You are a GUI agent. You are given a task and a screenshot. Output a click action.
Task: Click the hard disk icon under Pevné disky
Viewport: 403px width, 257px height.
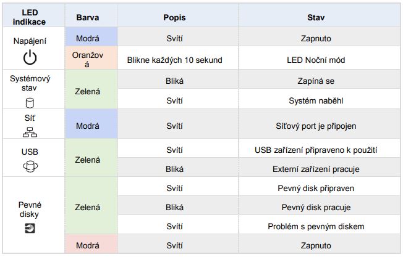(30, 228)
